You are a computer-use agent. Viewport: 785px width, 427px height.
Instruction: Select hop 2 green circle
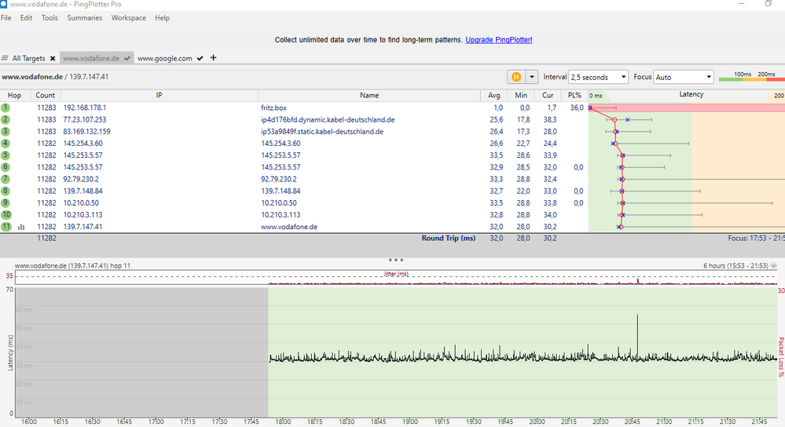coord(6,119)
